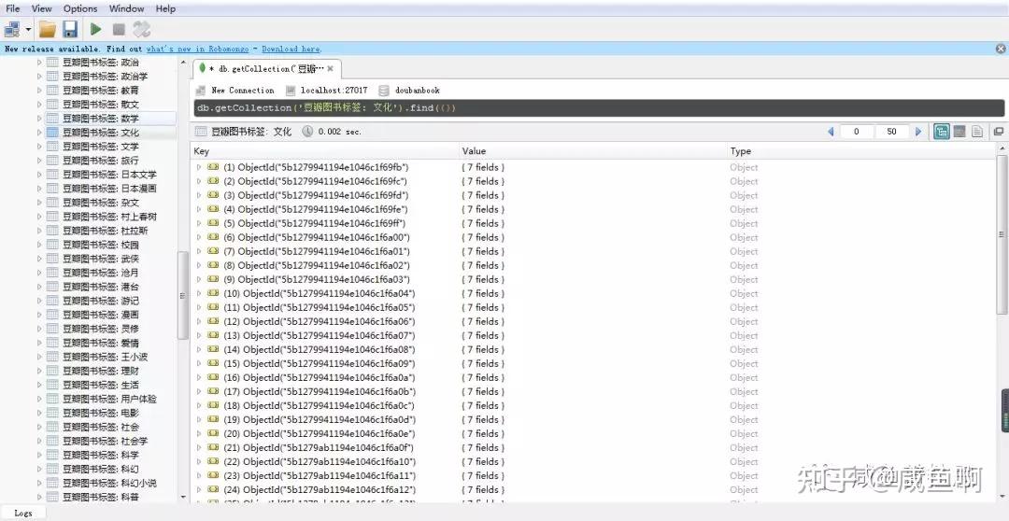Click collection icon for 豆瓣图书标签: 漫画

click(52, 315)
